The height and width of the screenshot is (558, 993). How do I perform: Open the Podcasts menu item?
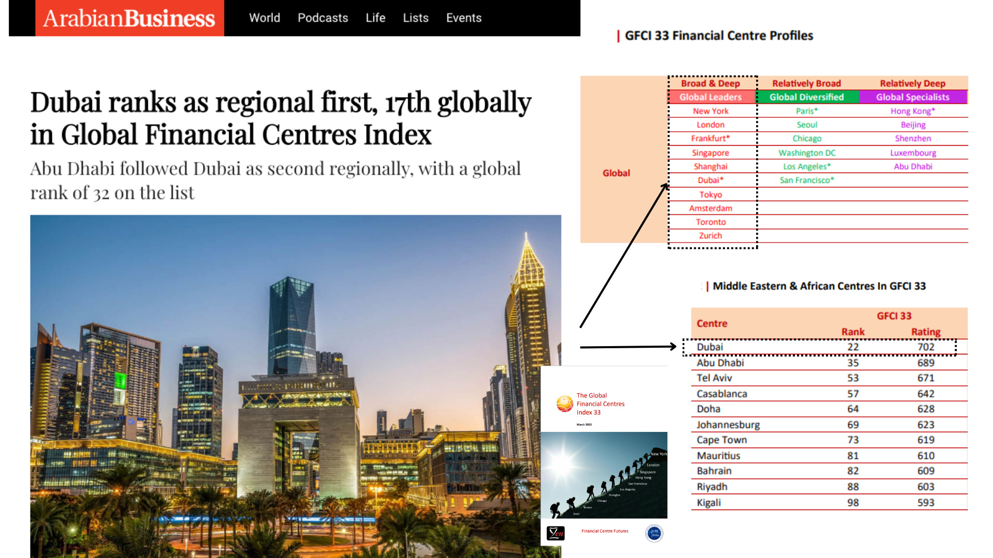(x=323, y=18)
